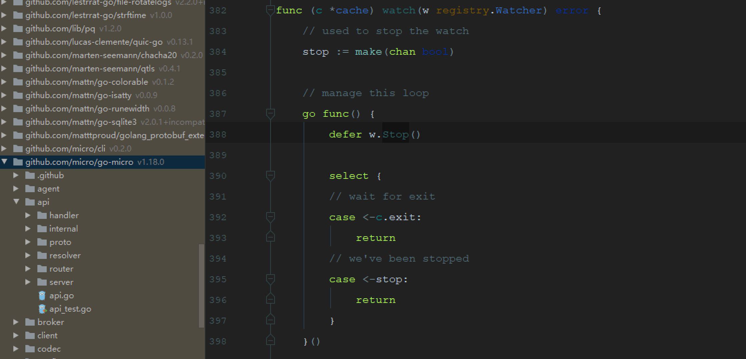The height and width of the screenshot is (359, 746).
Task: Fold the select block at line 390
Action: [x=271, y=176]
